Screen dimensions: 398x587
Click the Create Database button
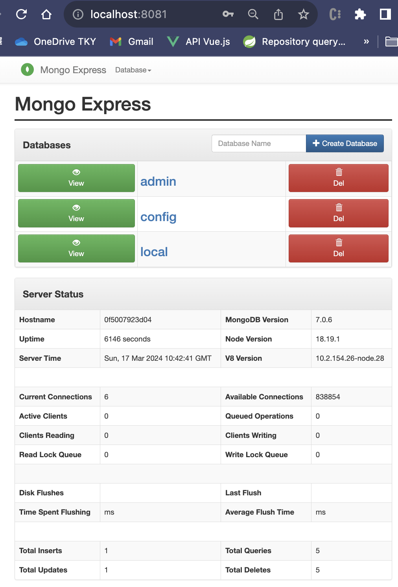click(345, 144)
